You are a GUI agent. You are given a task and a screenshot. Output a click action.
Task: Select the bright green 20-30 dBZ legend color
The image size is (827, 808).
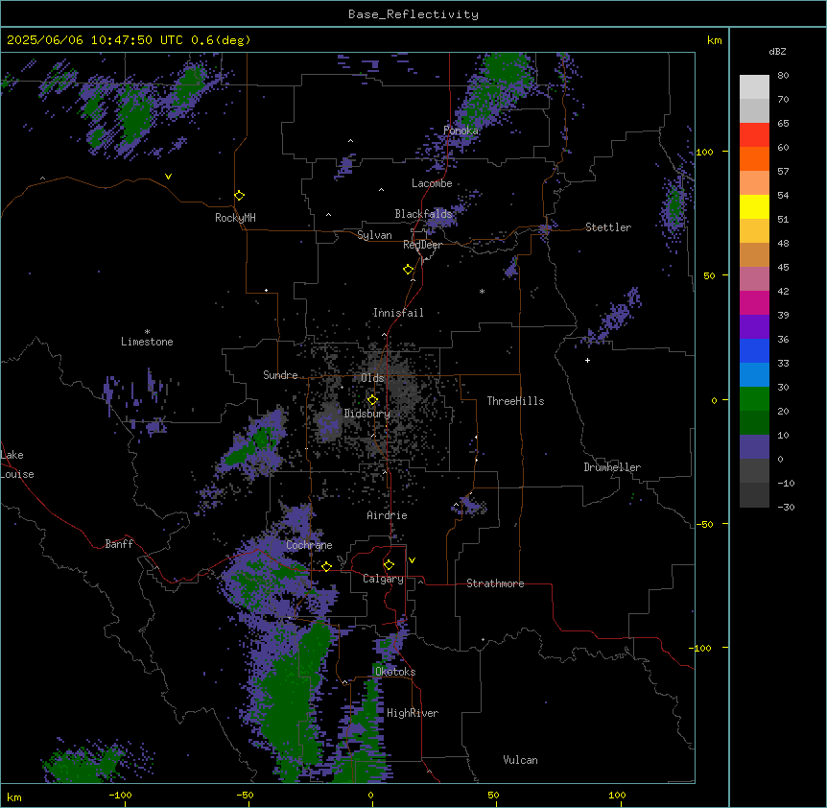tap(754, 399)
